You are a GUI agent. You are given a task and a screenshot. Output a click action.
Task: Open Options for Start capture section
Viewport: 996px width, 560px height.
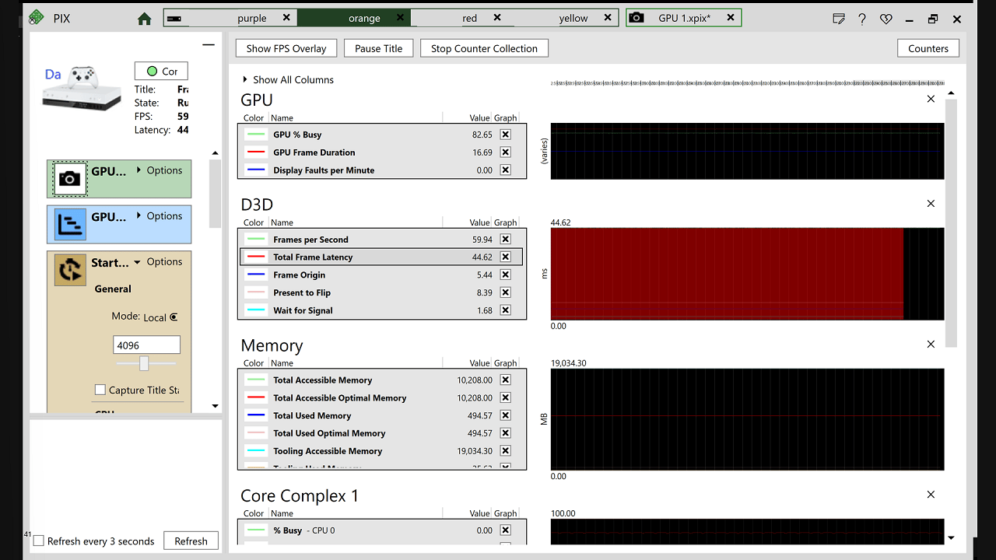point(160,262)
